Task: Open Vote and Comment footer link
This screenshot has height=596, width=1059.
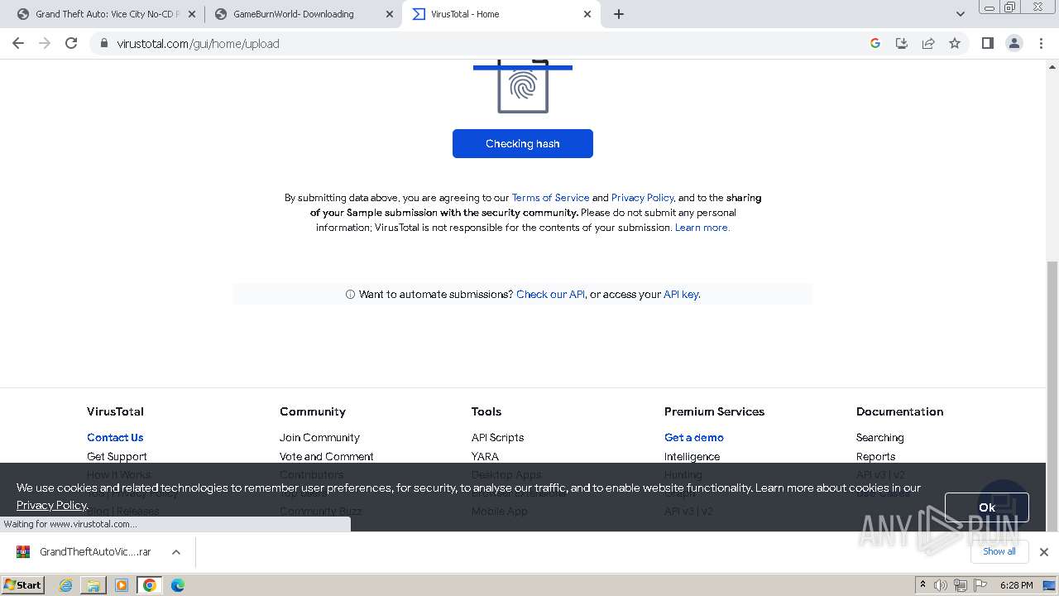Action: pyautogui.click(x=327, y=456)
